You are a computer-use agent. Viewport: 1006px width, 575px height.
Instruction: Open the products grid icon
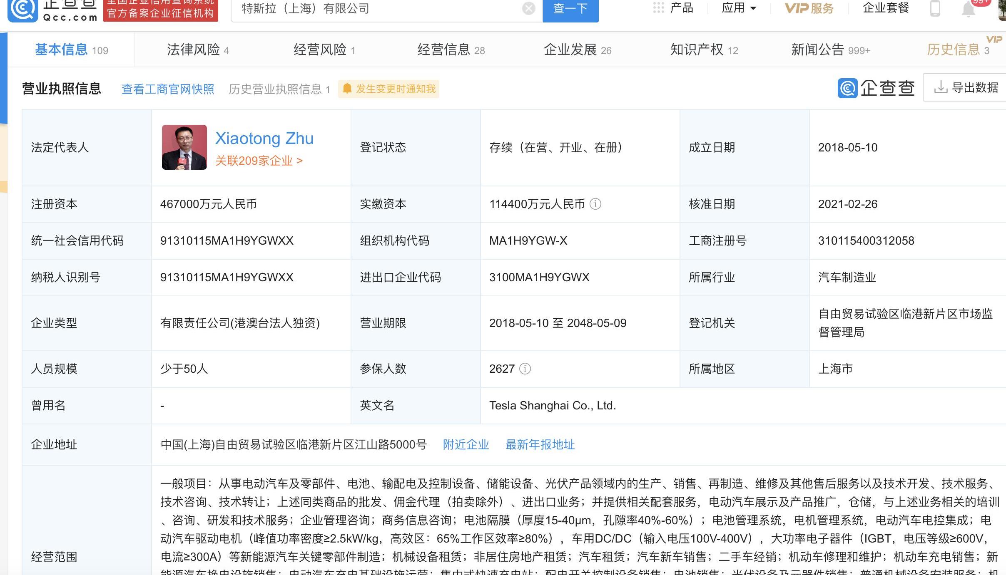(x=658, y=7)
